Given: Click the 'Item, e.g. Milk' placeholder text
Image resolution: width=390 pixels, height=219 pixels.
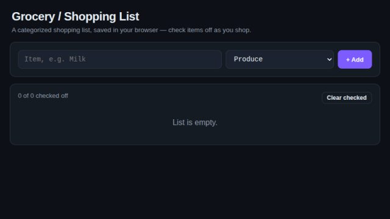Looking at the screenshot, I should tap(55, 59).
